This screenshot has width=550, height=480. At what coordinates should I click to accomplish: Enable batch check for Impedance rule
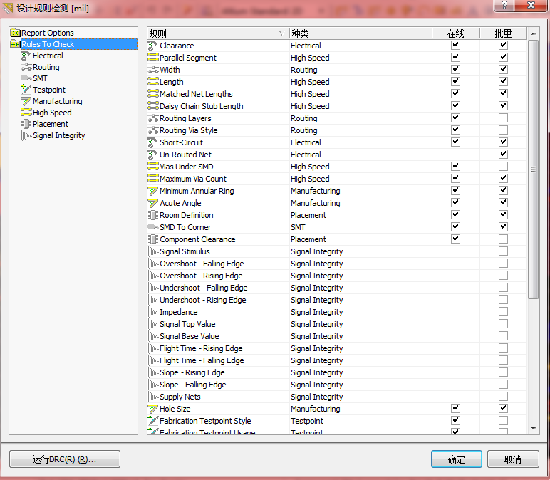(x=504, y=312)
